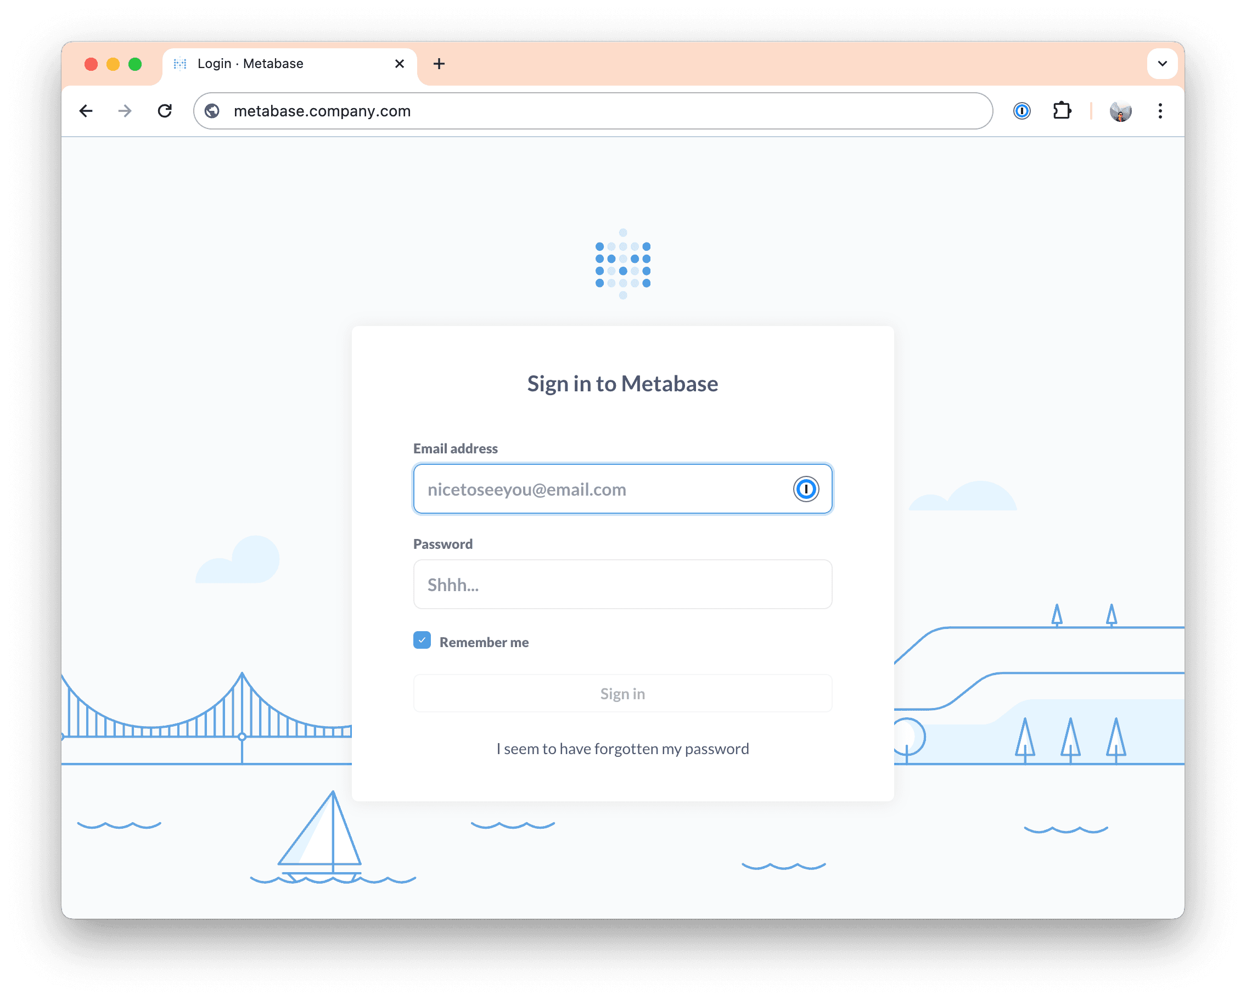Open a new browser tab

tap(439, 64)
